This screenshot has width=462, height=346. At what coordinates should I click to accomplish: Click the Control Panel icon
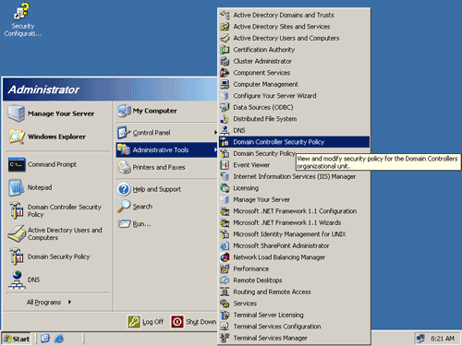point(124,133)
